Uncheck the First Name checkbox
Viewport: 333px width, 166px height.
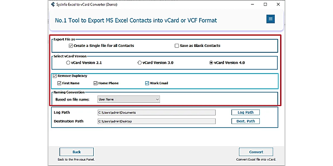click(59, 83)
